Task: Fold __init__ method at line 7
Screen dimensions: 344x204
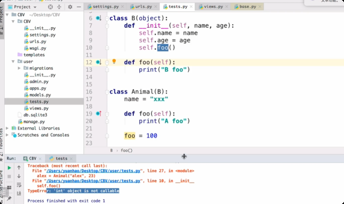Action: click(107, 26)
